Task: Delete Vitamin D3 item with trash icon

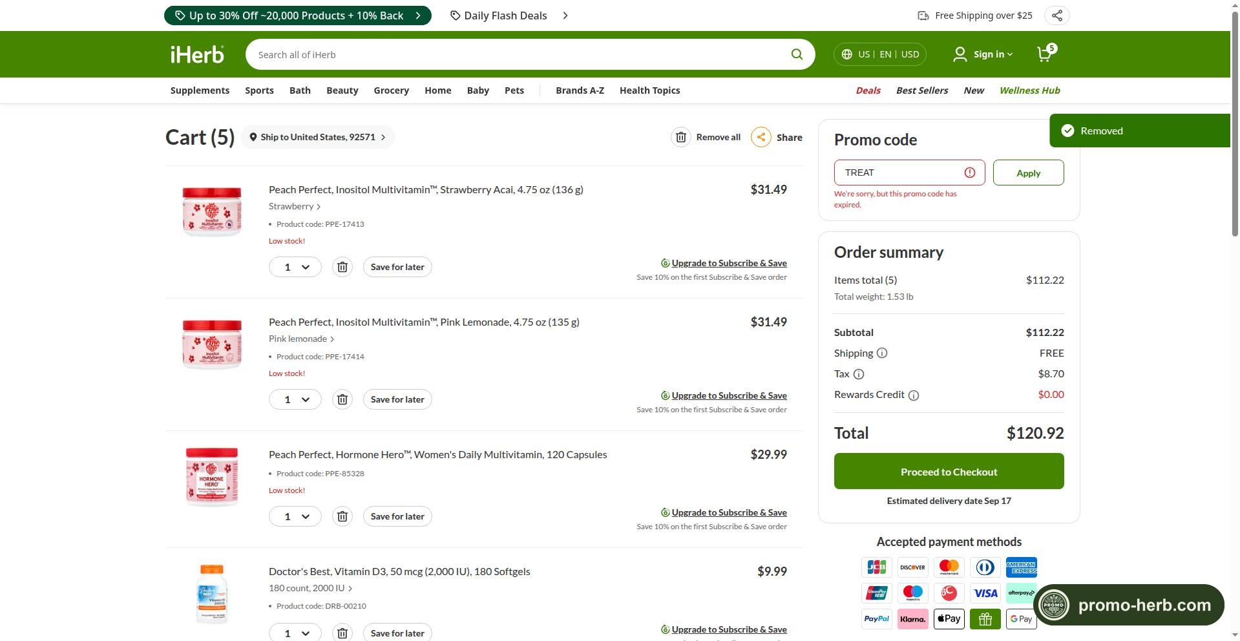Action: click(342, 633)
